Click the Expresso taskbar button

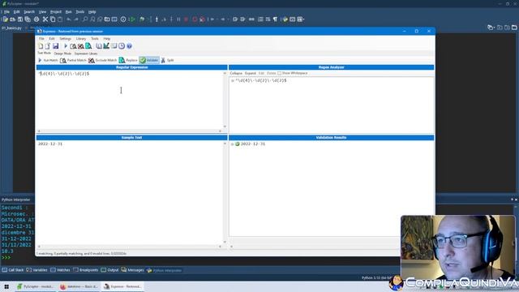click(122, 286)
